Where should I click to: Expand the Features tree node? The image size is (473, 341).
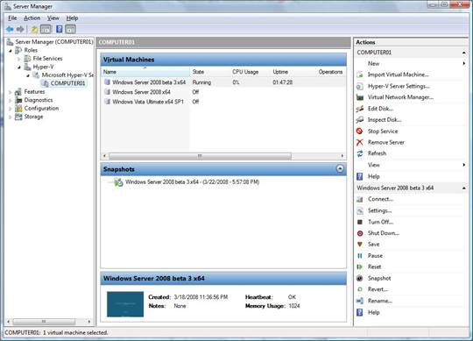[11, 92]
